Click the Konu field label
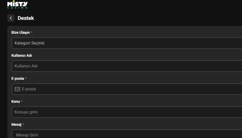The image size is (242, 138). click(x=16, y=101)
